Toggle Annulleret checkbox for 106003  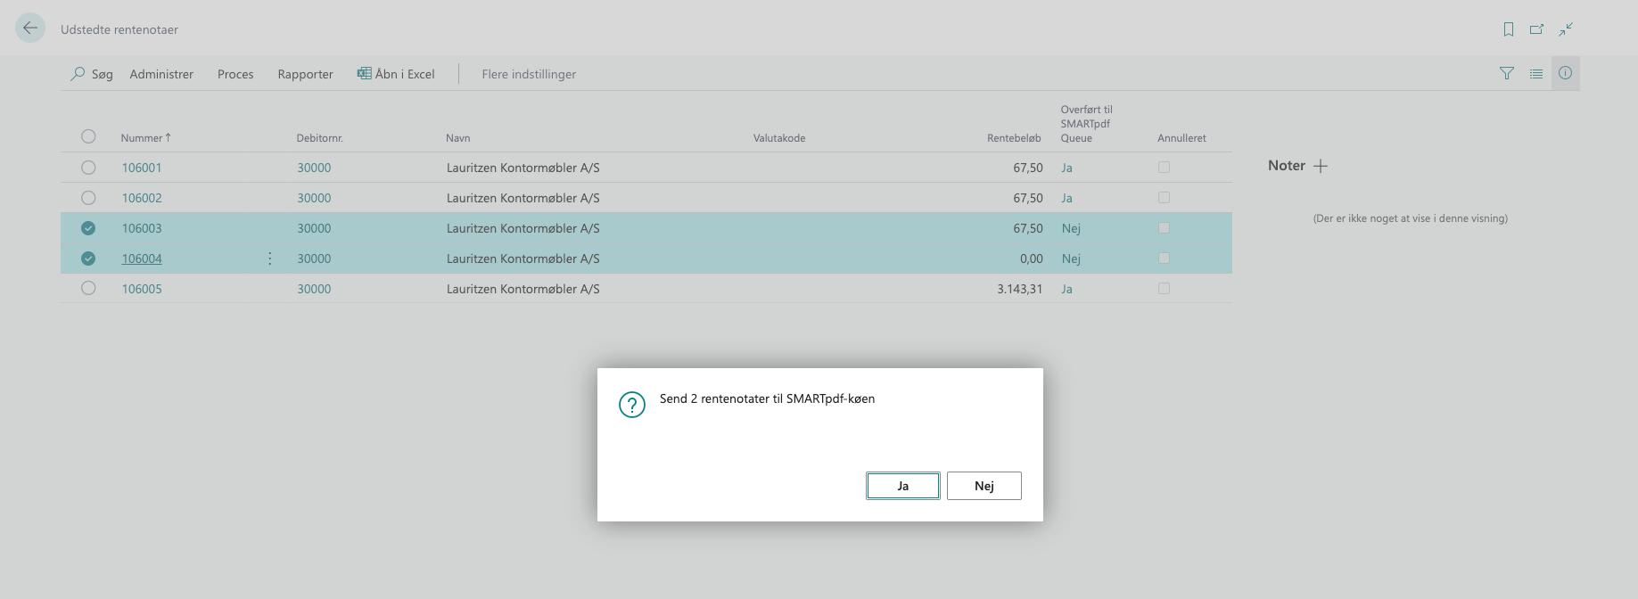1164,228
